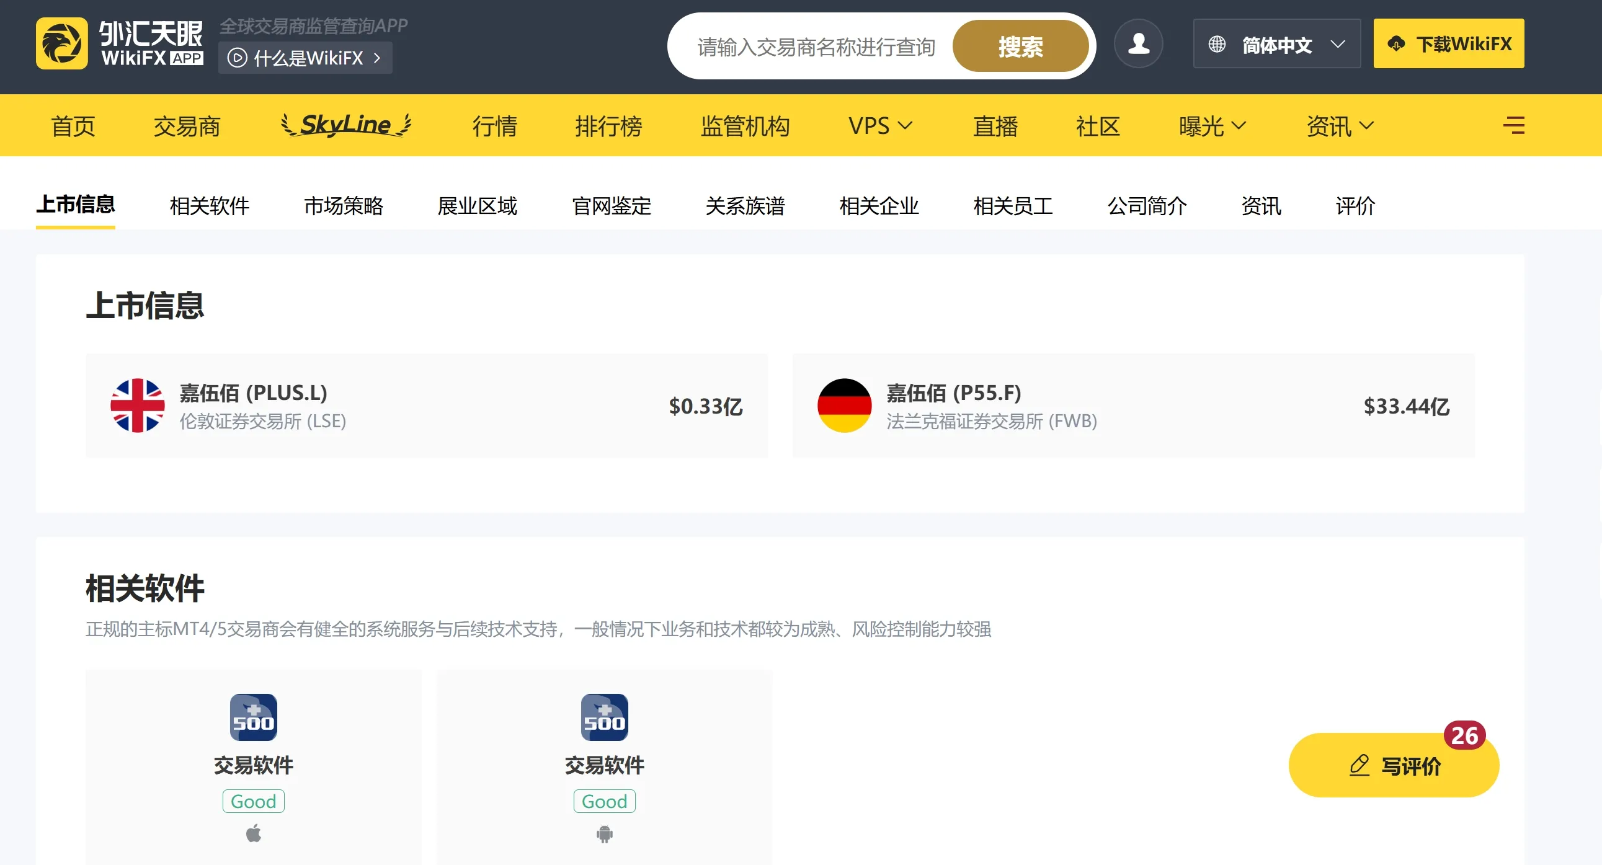Expand the 资讯 dropdown in yellow navigation bar
This screenshot has height=865, width=1602.
tap(1340, 126)
